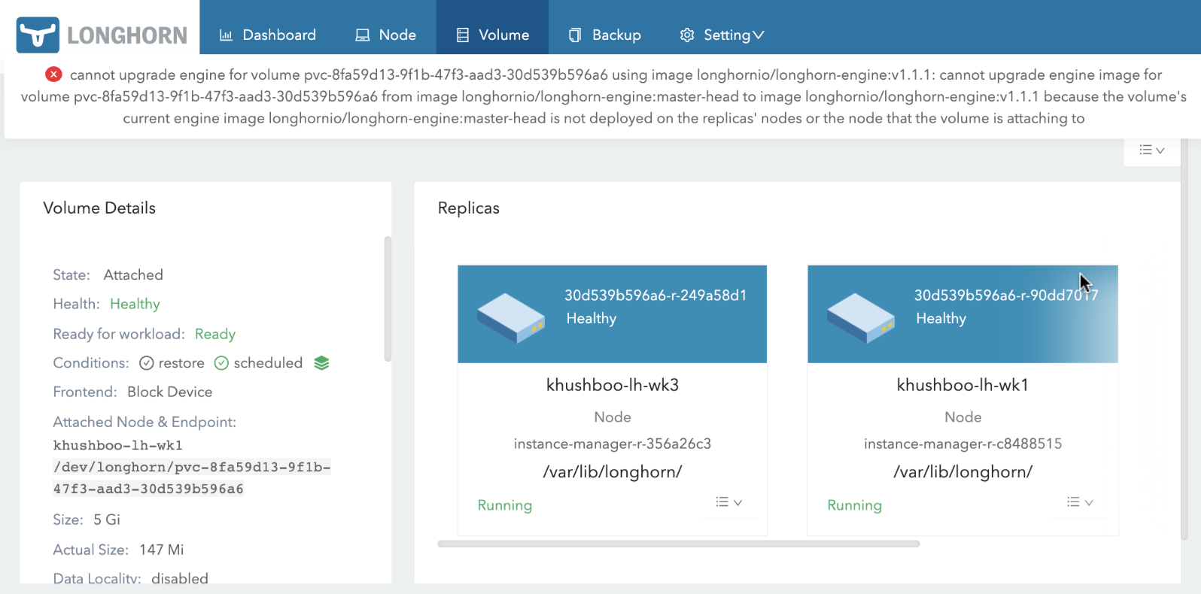Click the attached node khushboo-lh-wk1 in Volume Details
Image resolution: width=1201 pixels, height=594 pixels.
pyautogui.click(x=118, y=445)
